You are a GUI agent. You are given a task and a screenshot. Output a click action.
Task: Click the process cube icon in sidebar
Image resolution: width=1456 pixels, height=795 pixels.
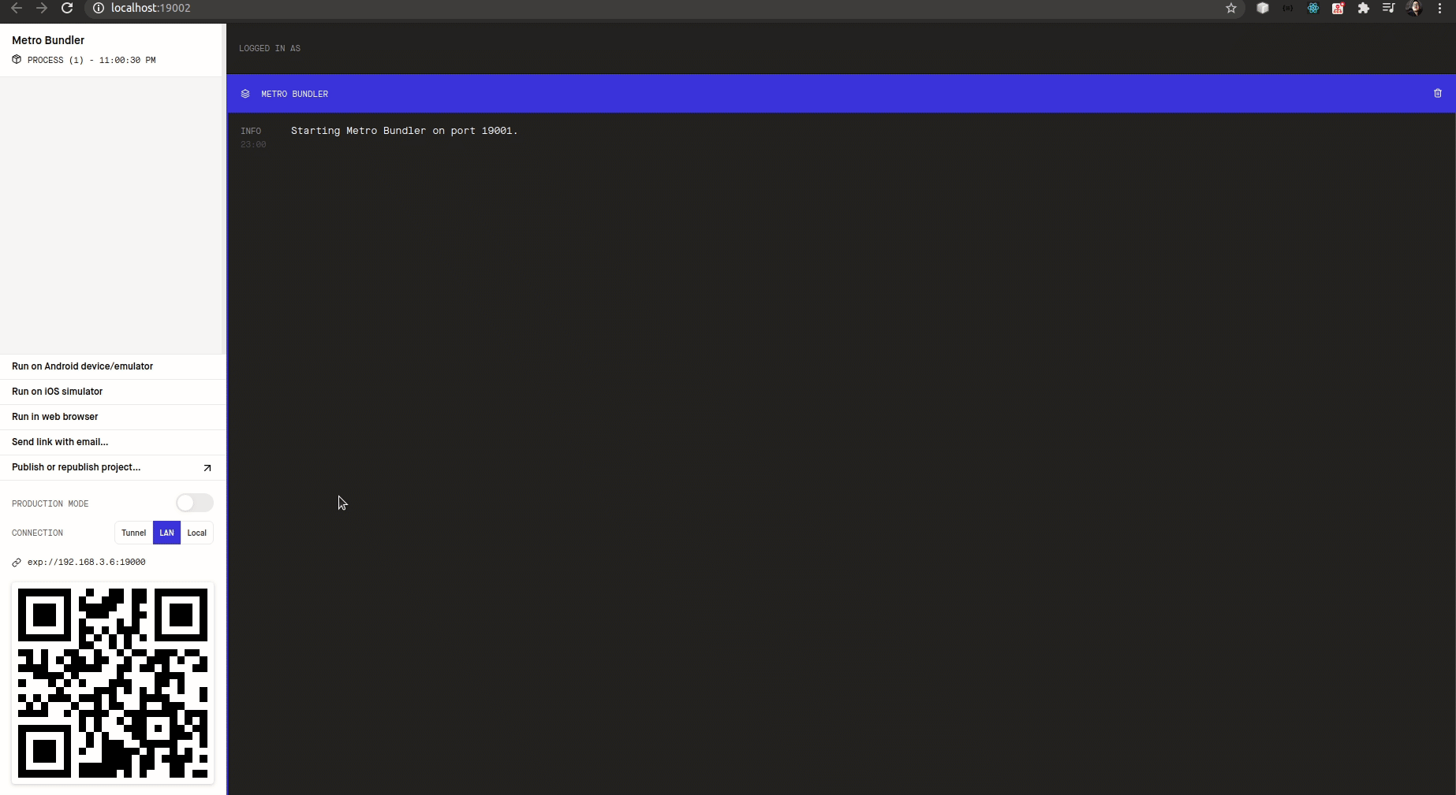17,60
